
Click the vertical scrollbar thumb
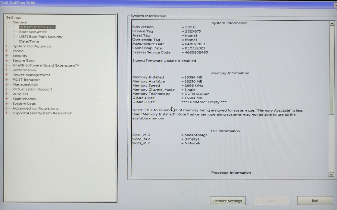point(332,70)
